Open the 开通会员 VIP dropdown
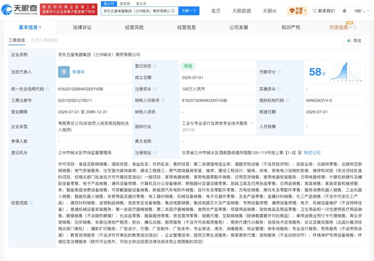Screen dimensions: 374x261 click(x=297, y=11)
